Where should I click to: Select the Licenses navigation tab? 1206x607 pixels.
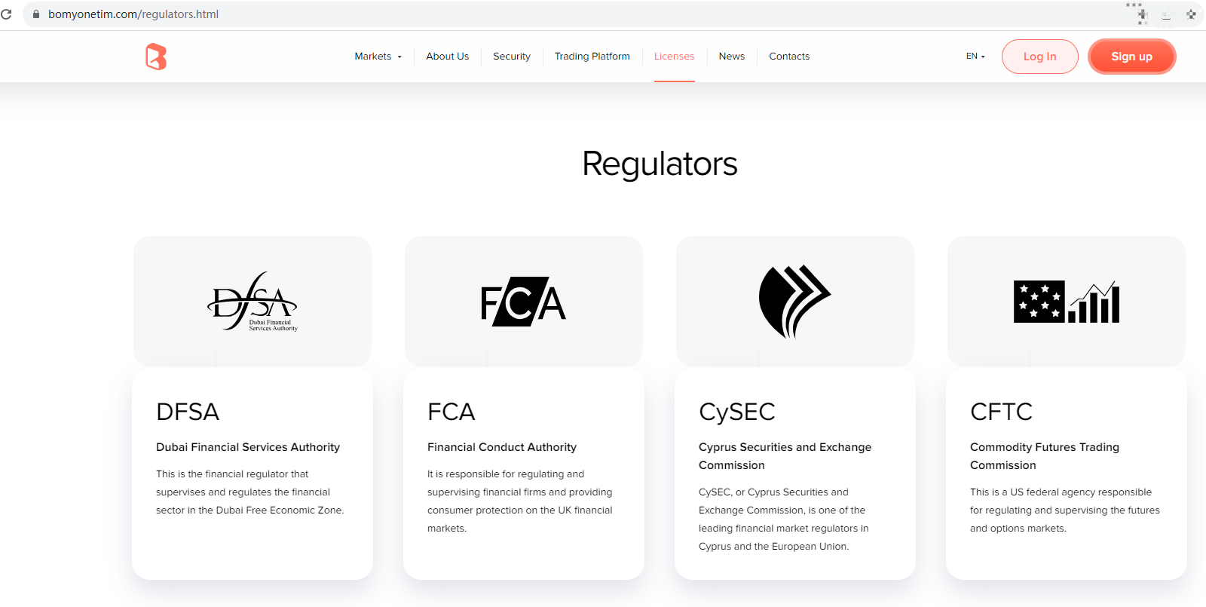point(674,57)
